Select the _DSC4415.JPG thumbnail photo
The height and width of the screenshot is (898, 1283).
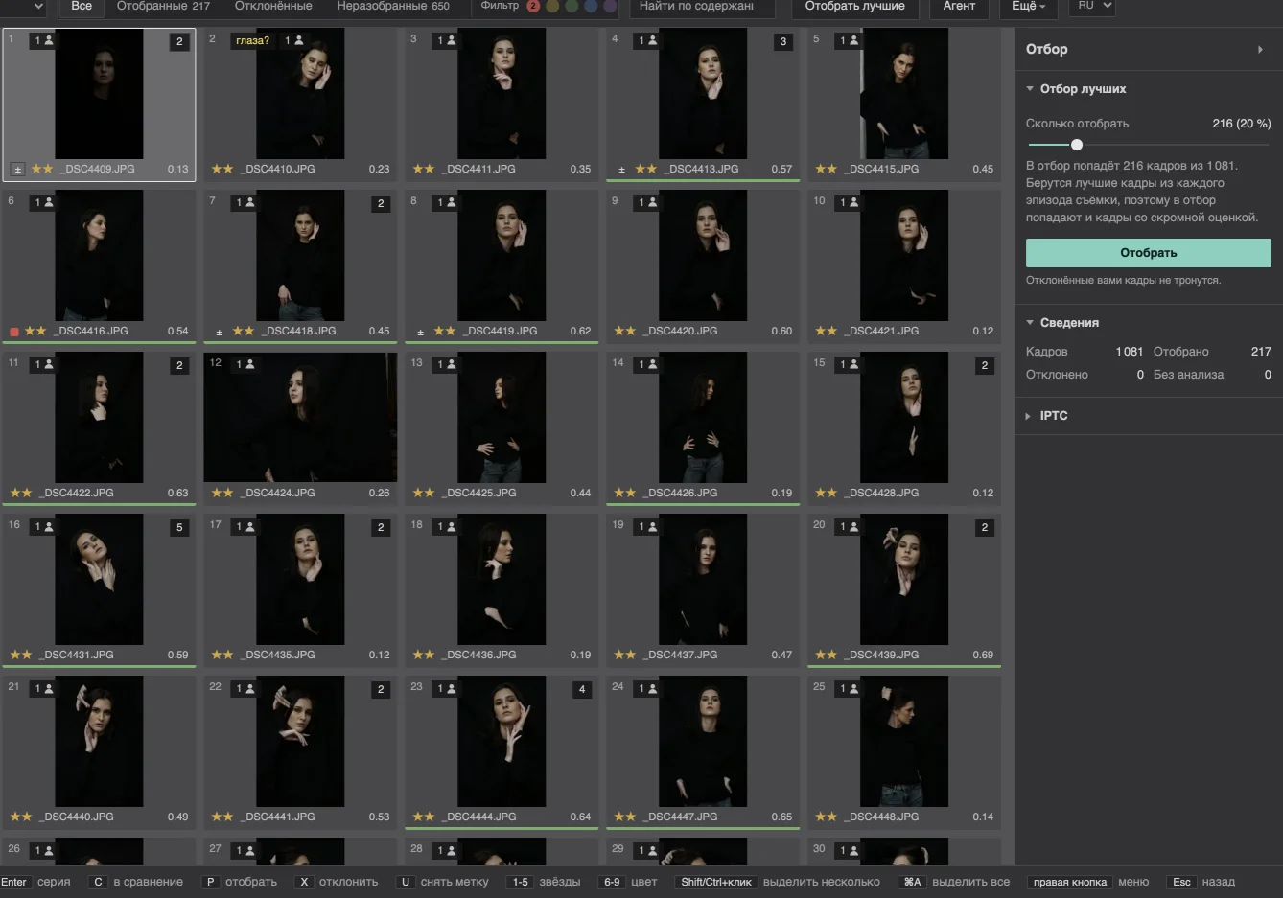[904, 93]
